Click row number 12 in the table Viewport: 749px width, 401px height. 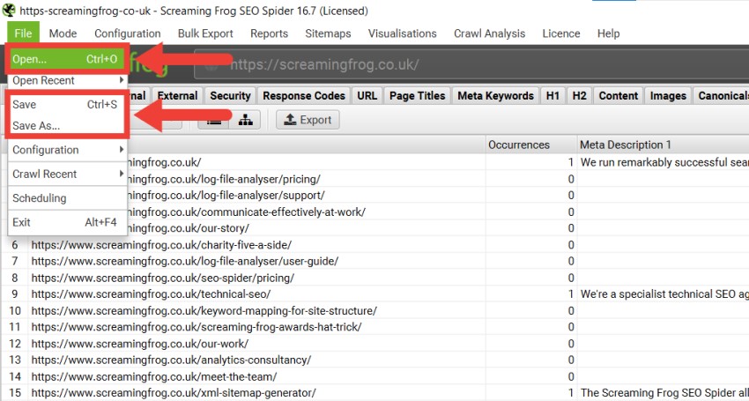pos(15,344)
